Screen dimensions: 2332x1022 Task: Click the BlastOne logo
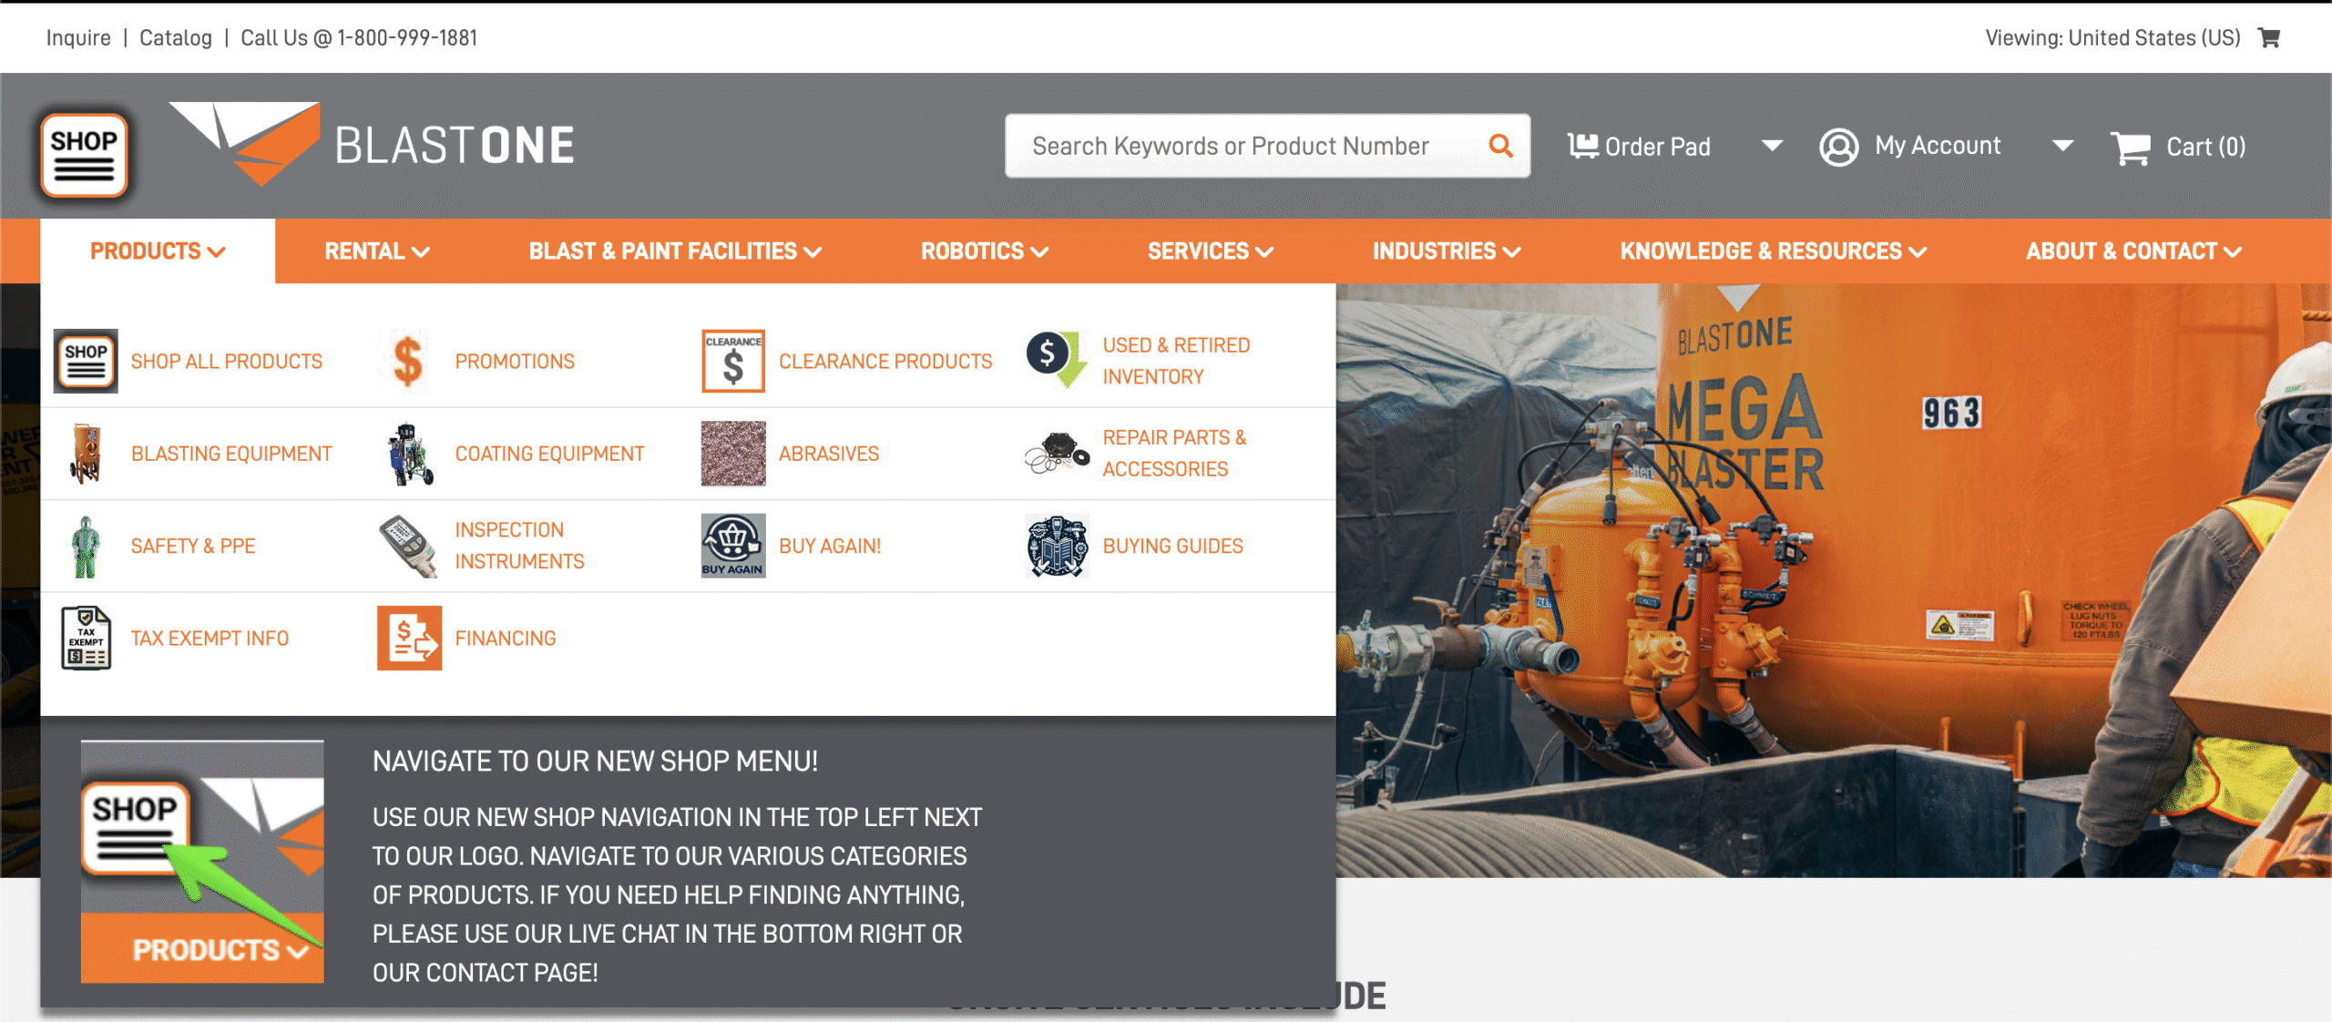click(x=372, y=144)
